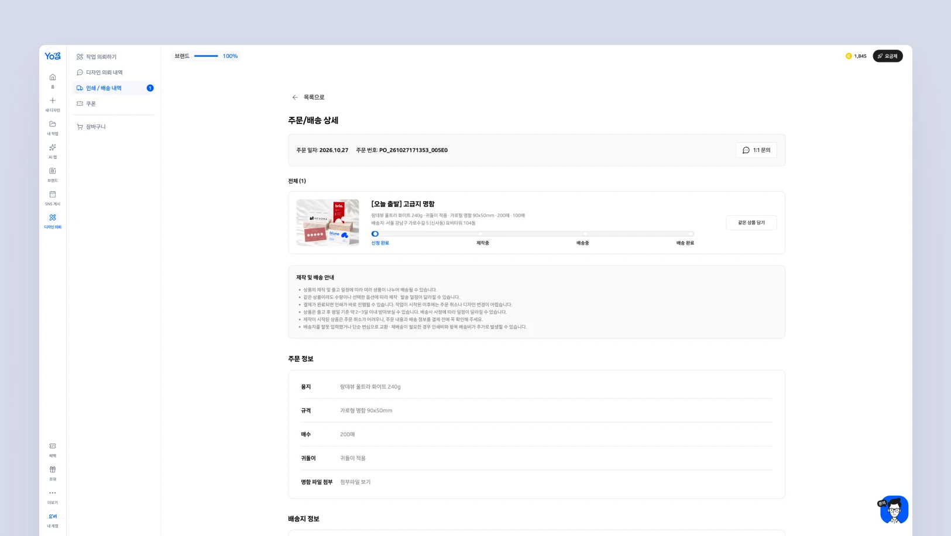Click the order number PO_261027171353_005E0
This screenshot has height=536, width=951.
(x=413, y=150)
